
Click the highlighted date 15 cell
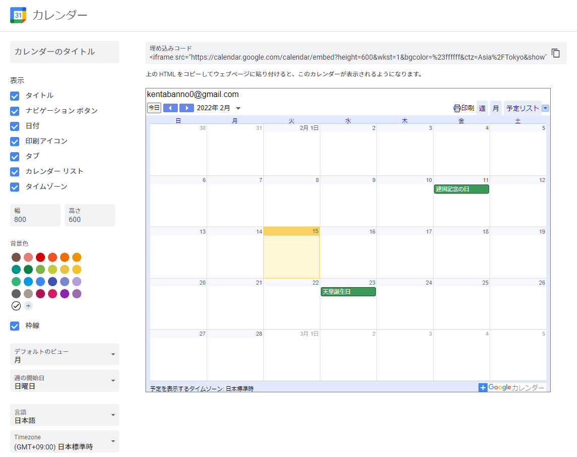292,253
